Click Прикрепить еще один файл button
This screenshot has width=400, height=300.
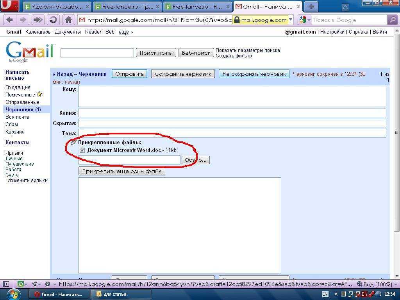122,171
